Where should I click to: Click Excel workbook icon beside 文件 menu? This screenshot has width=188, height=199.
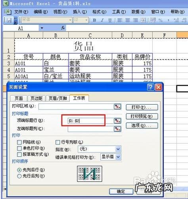[x=8, y=12]
